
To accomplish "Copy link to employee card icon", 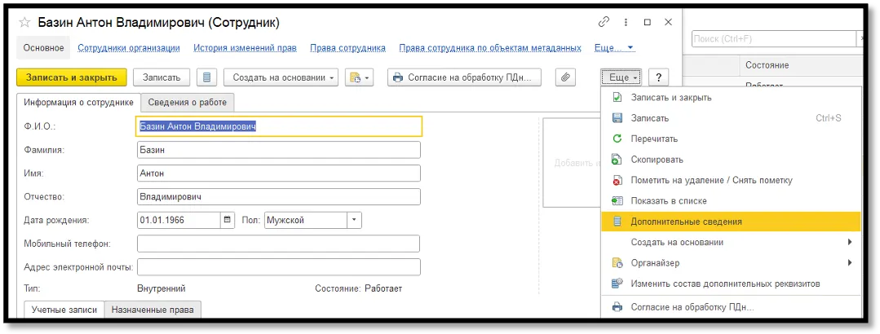I will pyautogui.click(x=604, y=23).
